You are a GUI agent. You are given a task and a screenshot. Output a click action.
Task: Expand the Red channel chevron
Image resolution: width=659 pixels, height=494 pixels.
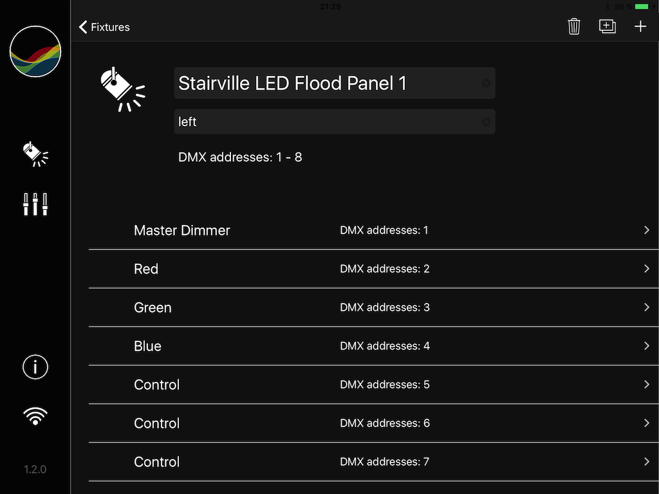tap(647, 269)
